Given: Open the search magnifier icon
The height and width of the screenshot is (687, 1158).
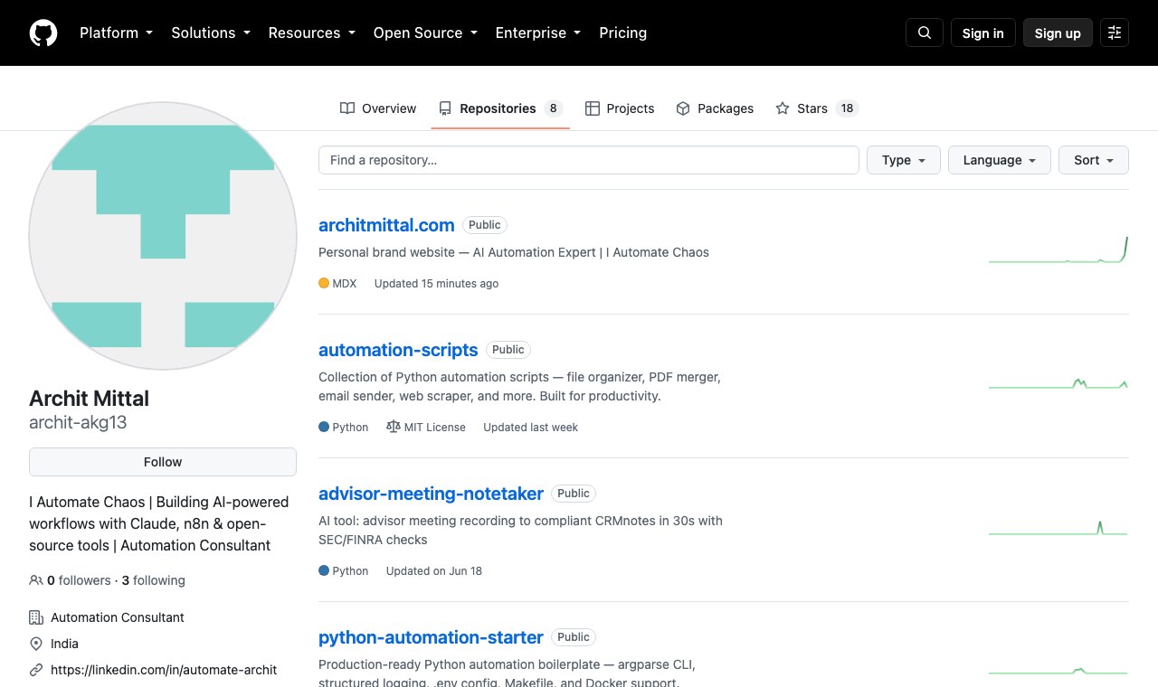Looking at the screenshot, I should 925,33.
